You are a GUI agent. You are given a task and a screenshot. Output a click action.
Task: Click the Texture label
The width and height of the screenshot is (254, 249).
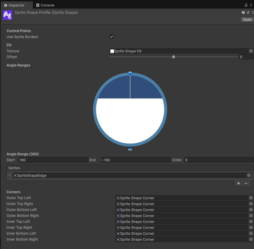tap(13, 51)
